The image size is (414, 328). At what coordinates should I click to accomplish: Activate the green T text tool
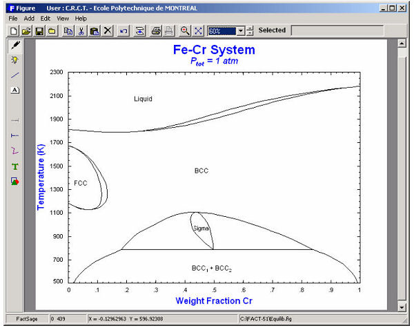15,166
